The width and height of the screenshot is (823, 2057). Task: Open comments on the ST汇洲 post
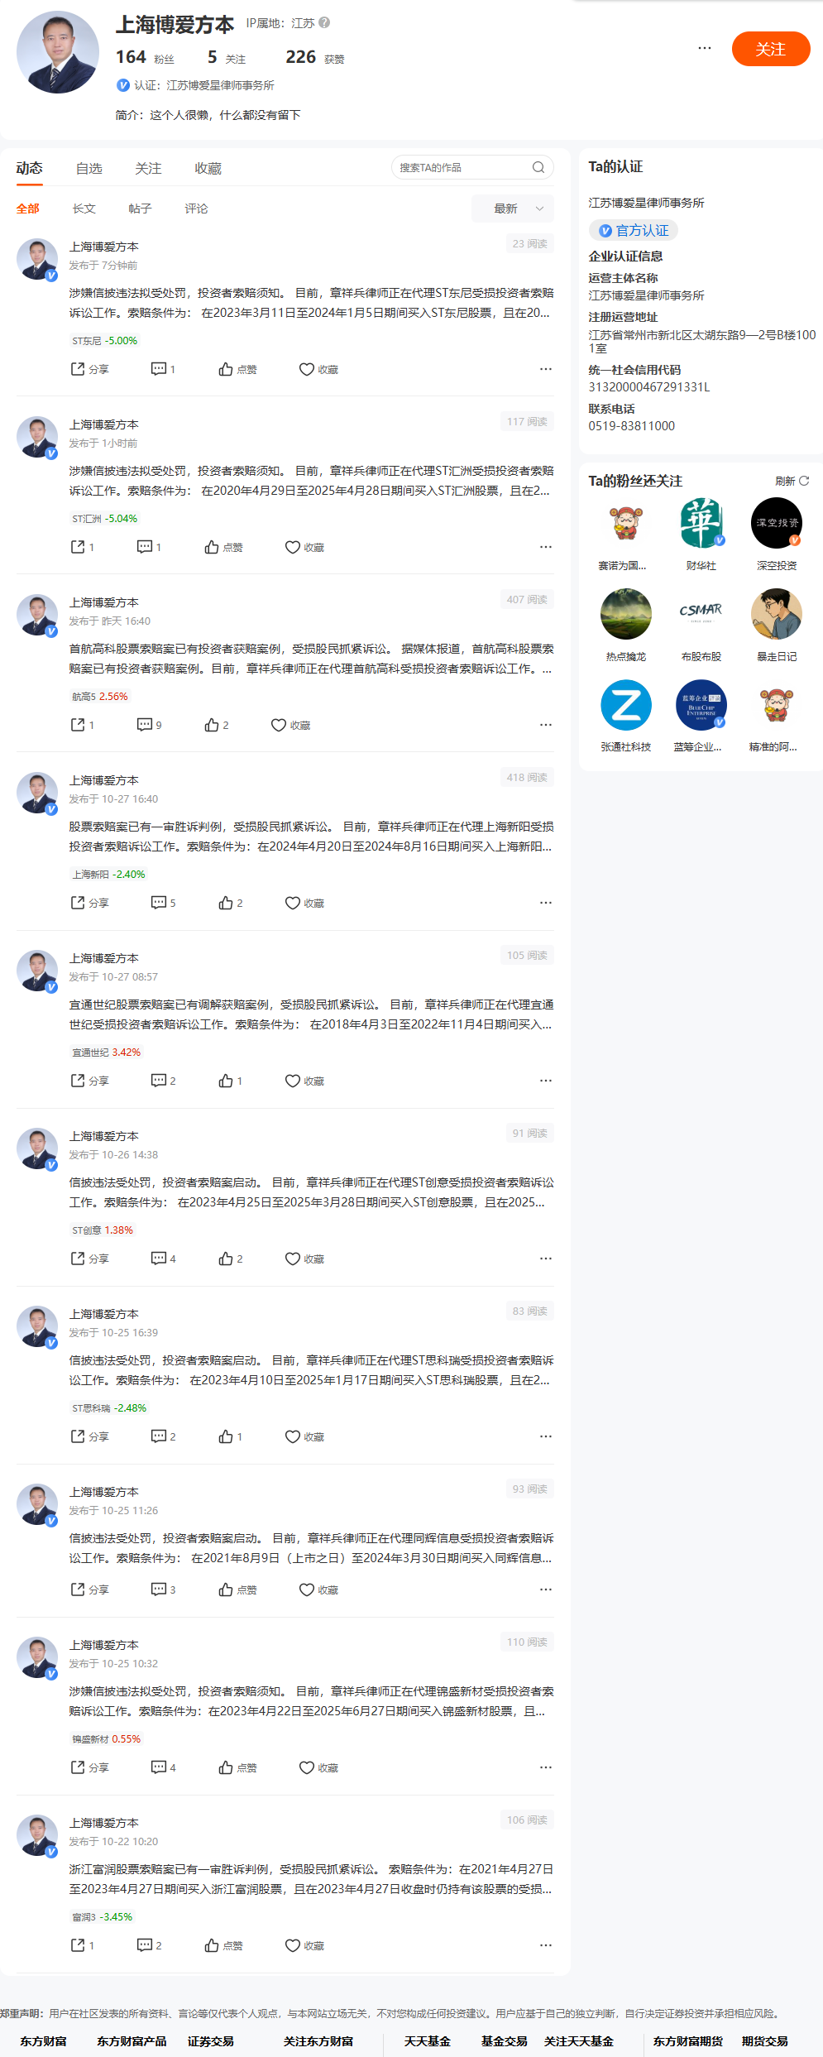click(149, 547)
